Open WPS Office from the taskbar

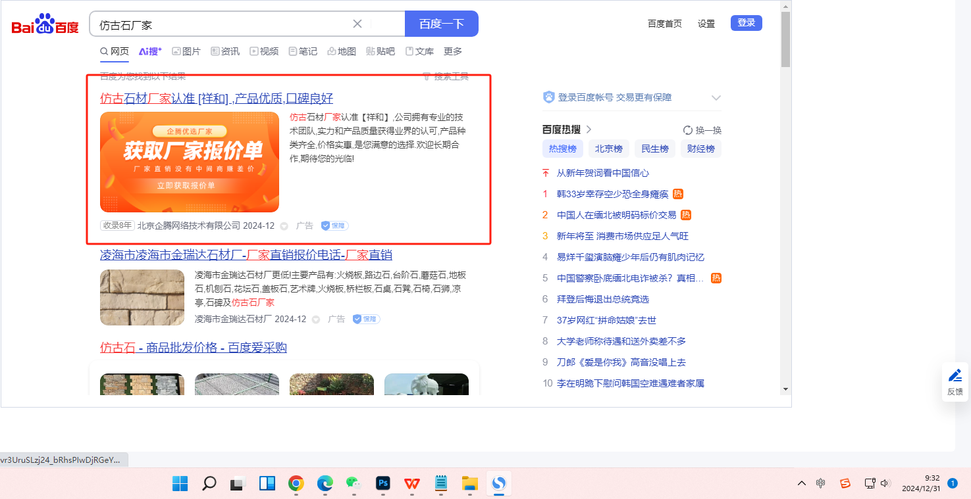[412, 484]
